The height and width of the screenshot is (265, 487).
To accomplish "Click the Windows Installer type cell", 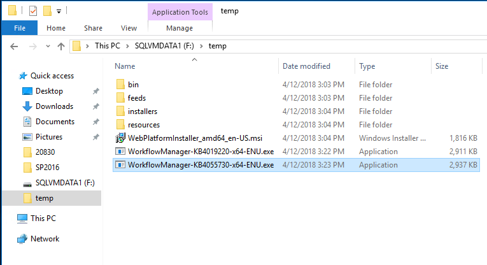I will click(x=392, y=138).
